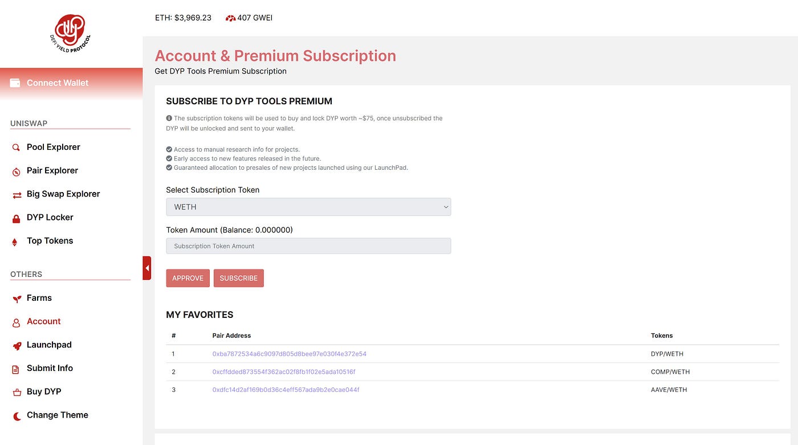The height and width of the screenshot is (445, 798).
Task: Click the Buy DYP basket icon
Action: point(16,392)
